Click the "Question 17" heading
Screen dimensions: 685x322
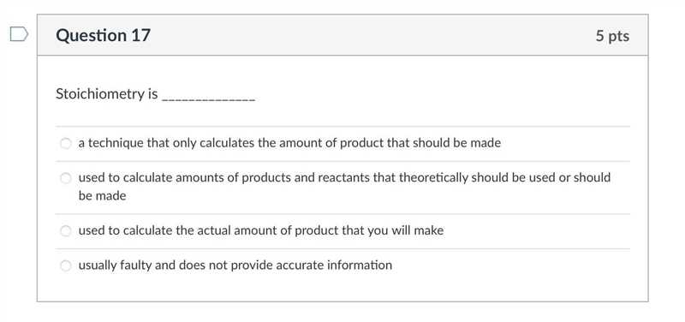pos(103,35)
